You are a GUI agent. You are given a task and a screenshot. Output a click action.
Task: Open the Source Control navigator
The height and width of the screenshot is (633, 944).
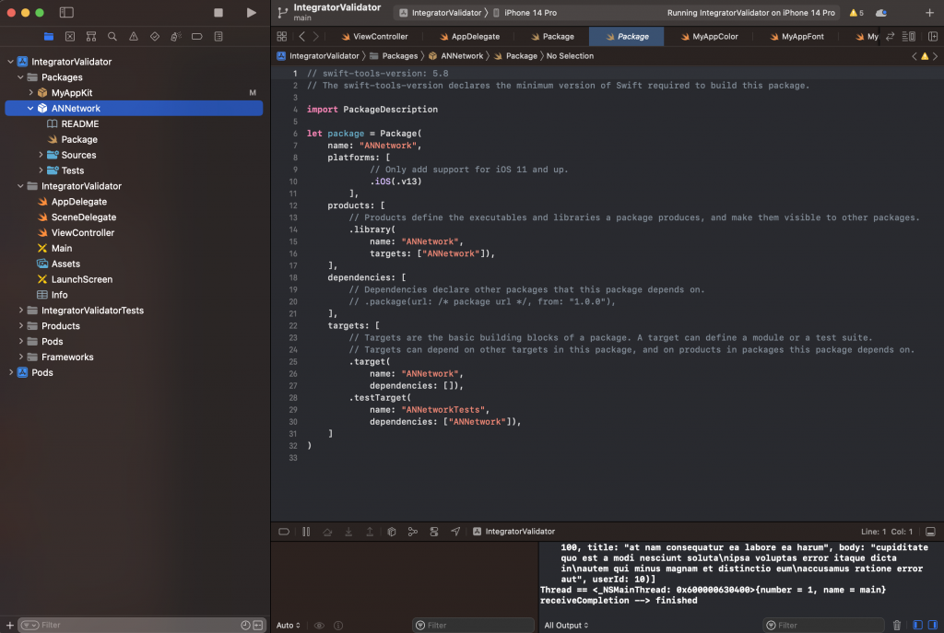pyautogui.click(x=70, y=37)
